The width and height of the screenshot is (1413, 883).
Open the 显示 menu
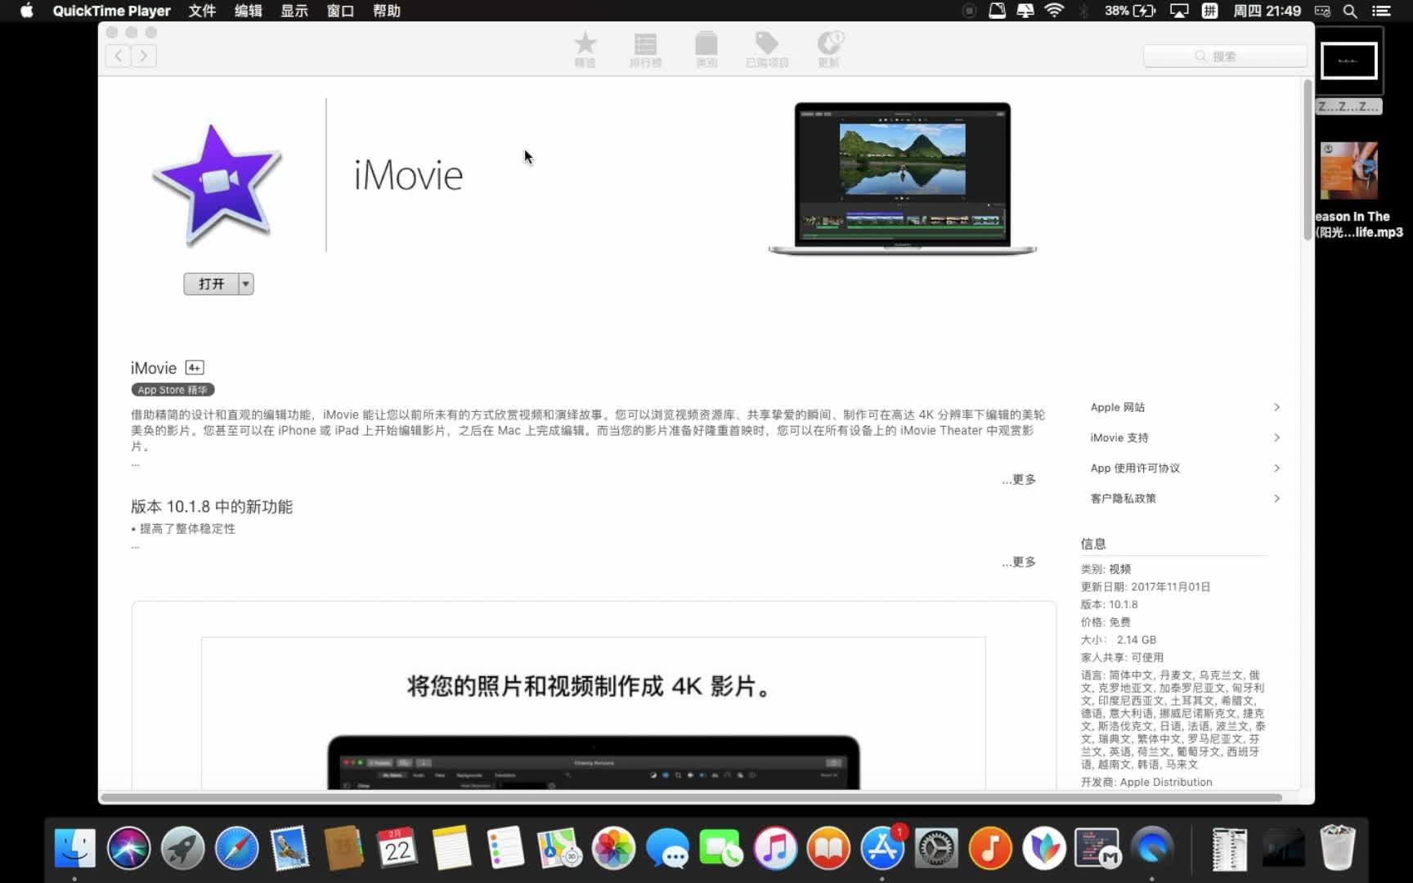294,11
